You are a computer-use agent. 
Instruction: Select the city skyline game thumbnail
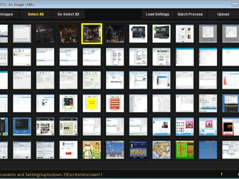(x=115, y=150)
